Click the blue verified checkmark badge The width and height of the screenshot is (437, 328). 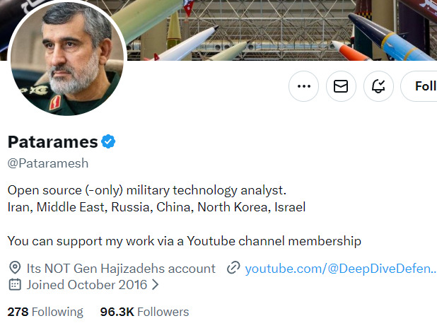(x=108, y=141)
